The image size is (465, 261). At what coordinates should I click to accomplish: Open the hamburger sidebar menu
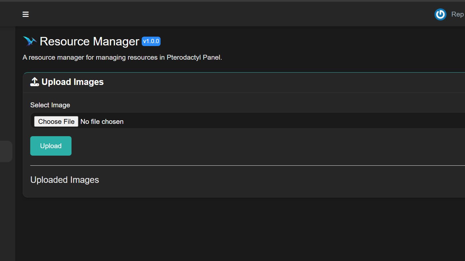coord(26,14)
